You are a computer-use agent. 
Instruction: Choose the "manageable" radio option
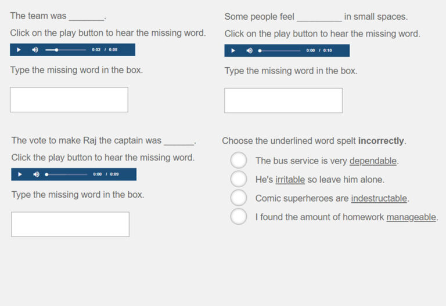(x=239, y=217)
